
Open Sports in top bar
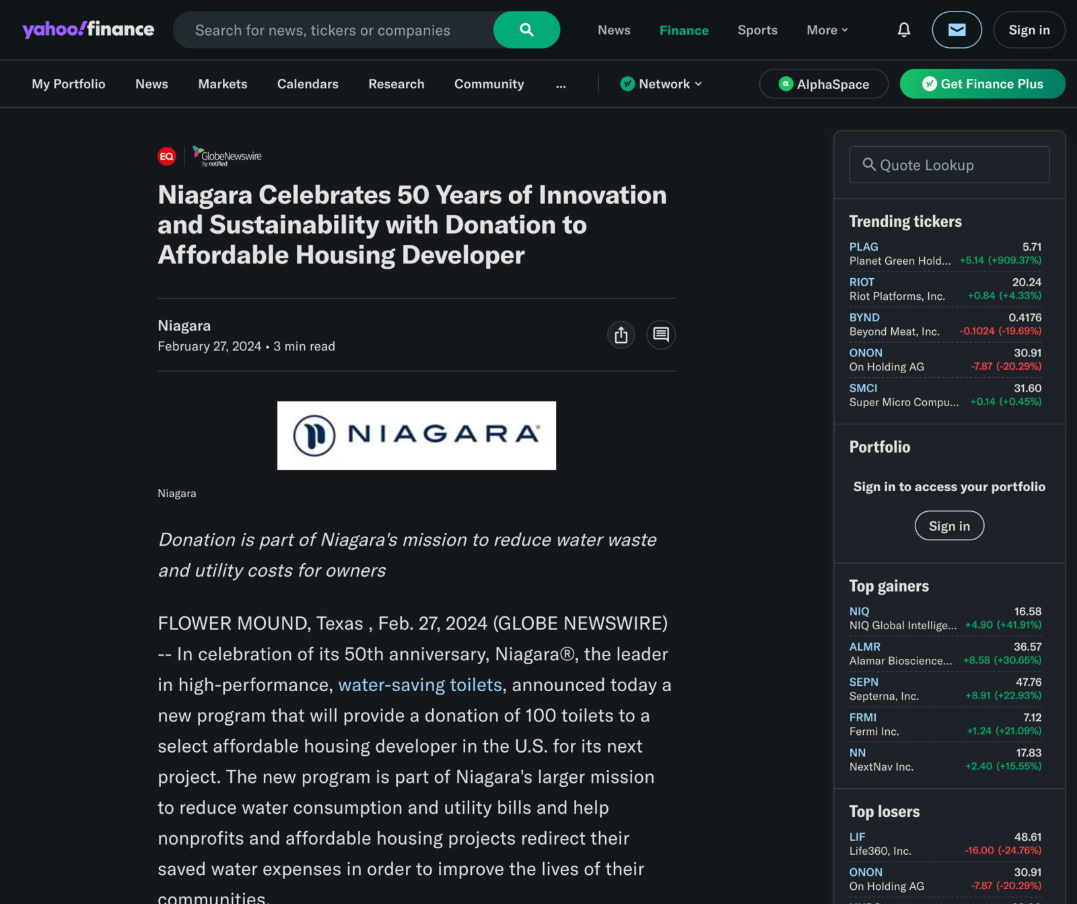click(757, 30)
